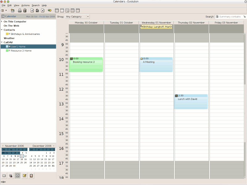Switch to Mail using the envelope icon
247x185 pixels.
(x=4, y=176)
